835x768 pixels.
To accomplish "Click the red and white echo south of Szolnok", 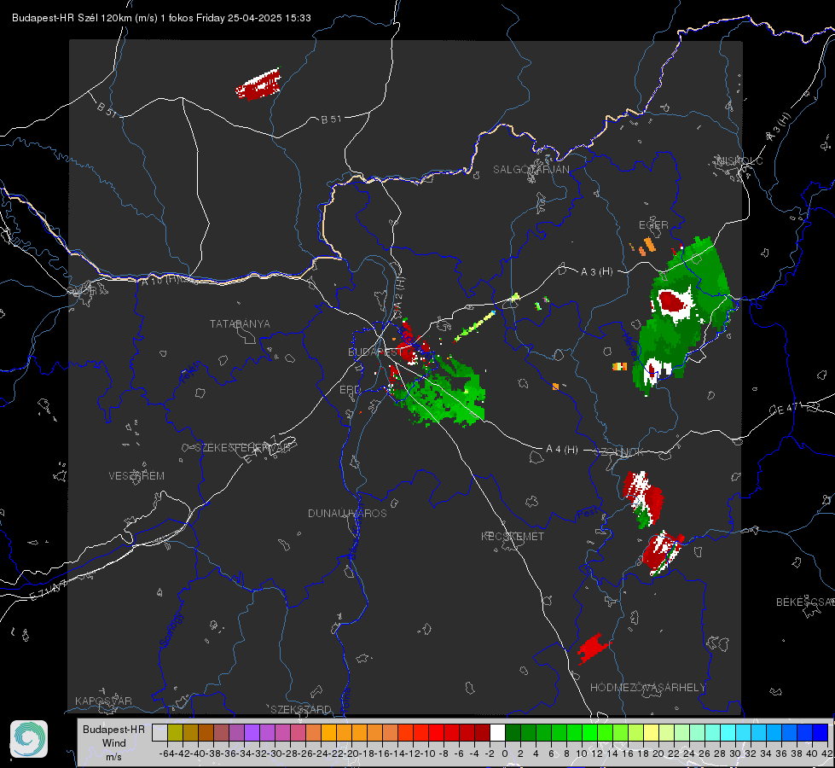I will pyautogui.click(x=643, y=498).
